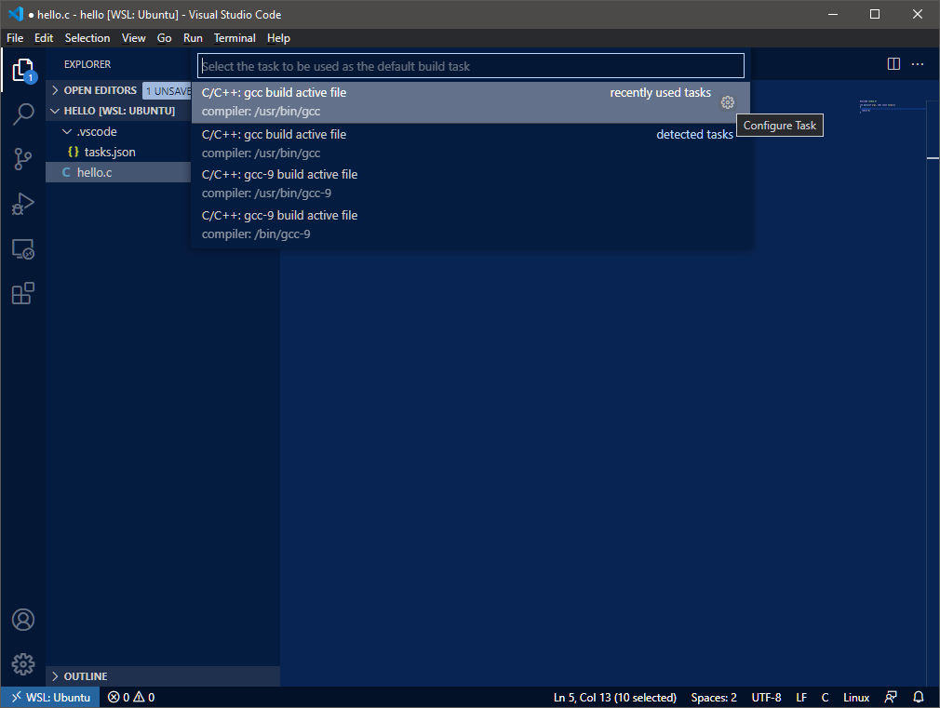940x708 pixels.
Task: Click the Split Editor icon
Action: [893, 63]
